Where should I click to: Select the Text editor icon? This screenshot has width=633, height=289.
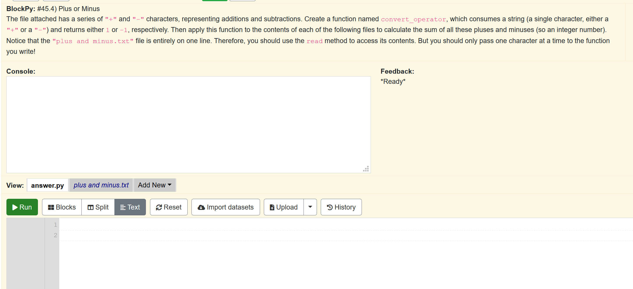[122, 207]
